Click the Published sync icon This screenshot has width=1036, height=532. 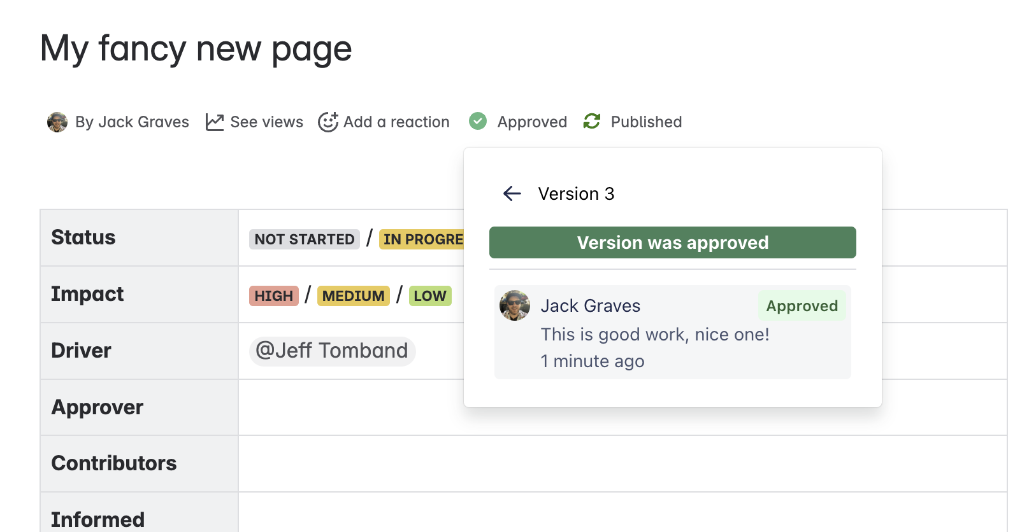pos(592,121)
